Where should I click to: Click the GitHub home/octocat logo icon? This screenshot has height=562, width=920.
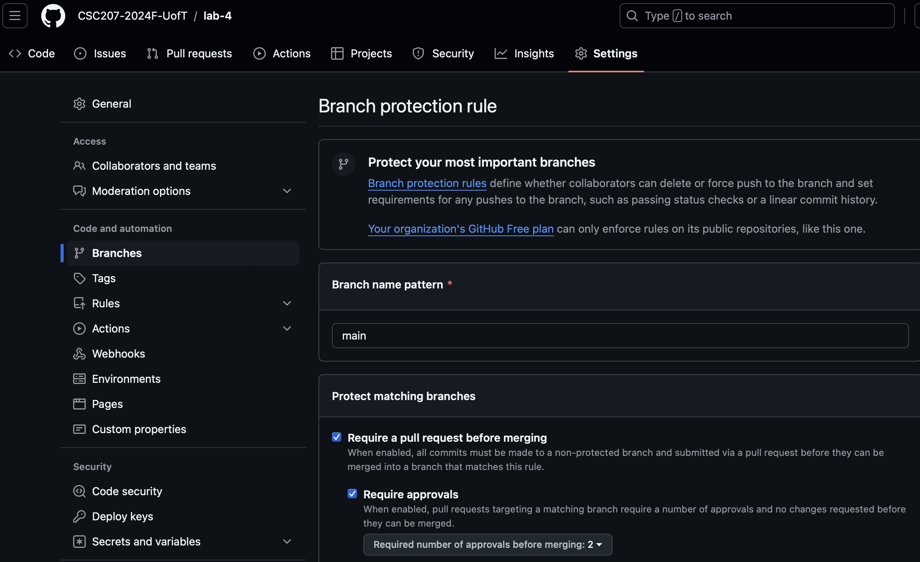pyautogui.click(x=53, y=15)
